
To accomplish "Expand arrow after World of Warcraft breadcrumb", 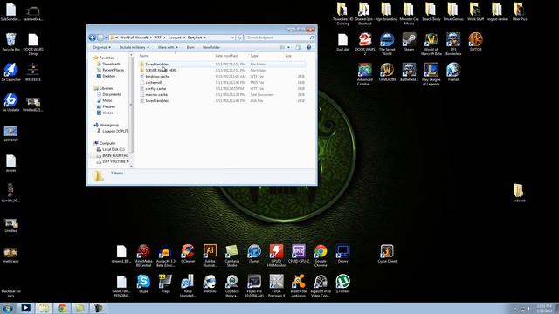I will pos(151,38).
